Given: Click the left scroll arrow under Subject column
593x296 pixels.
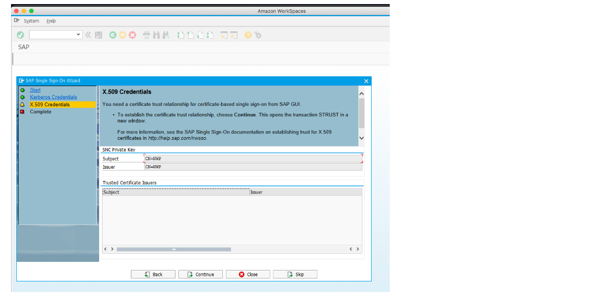Looking at the screenshot, I should tap(106, 249).
